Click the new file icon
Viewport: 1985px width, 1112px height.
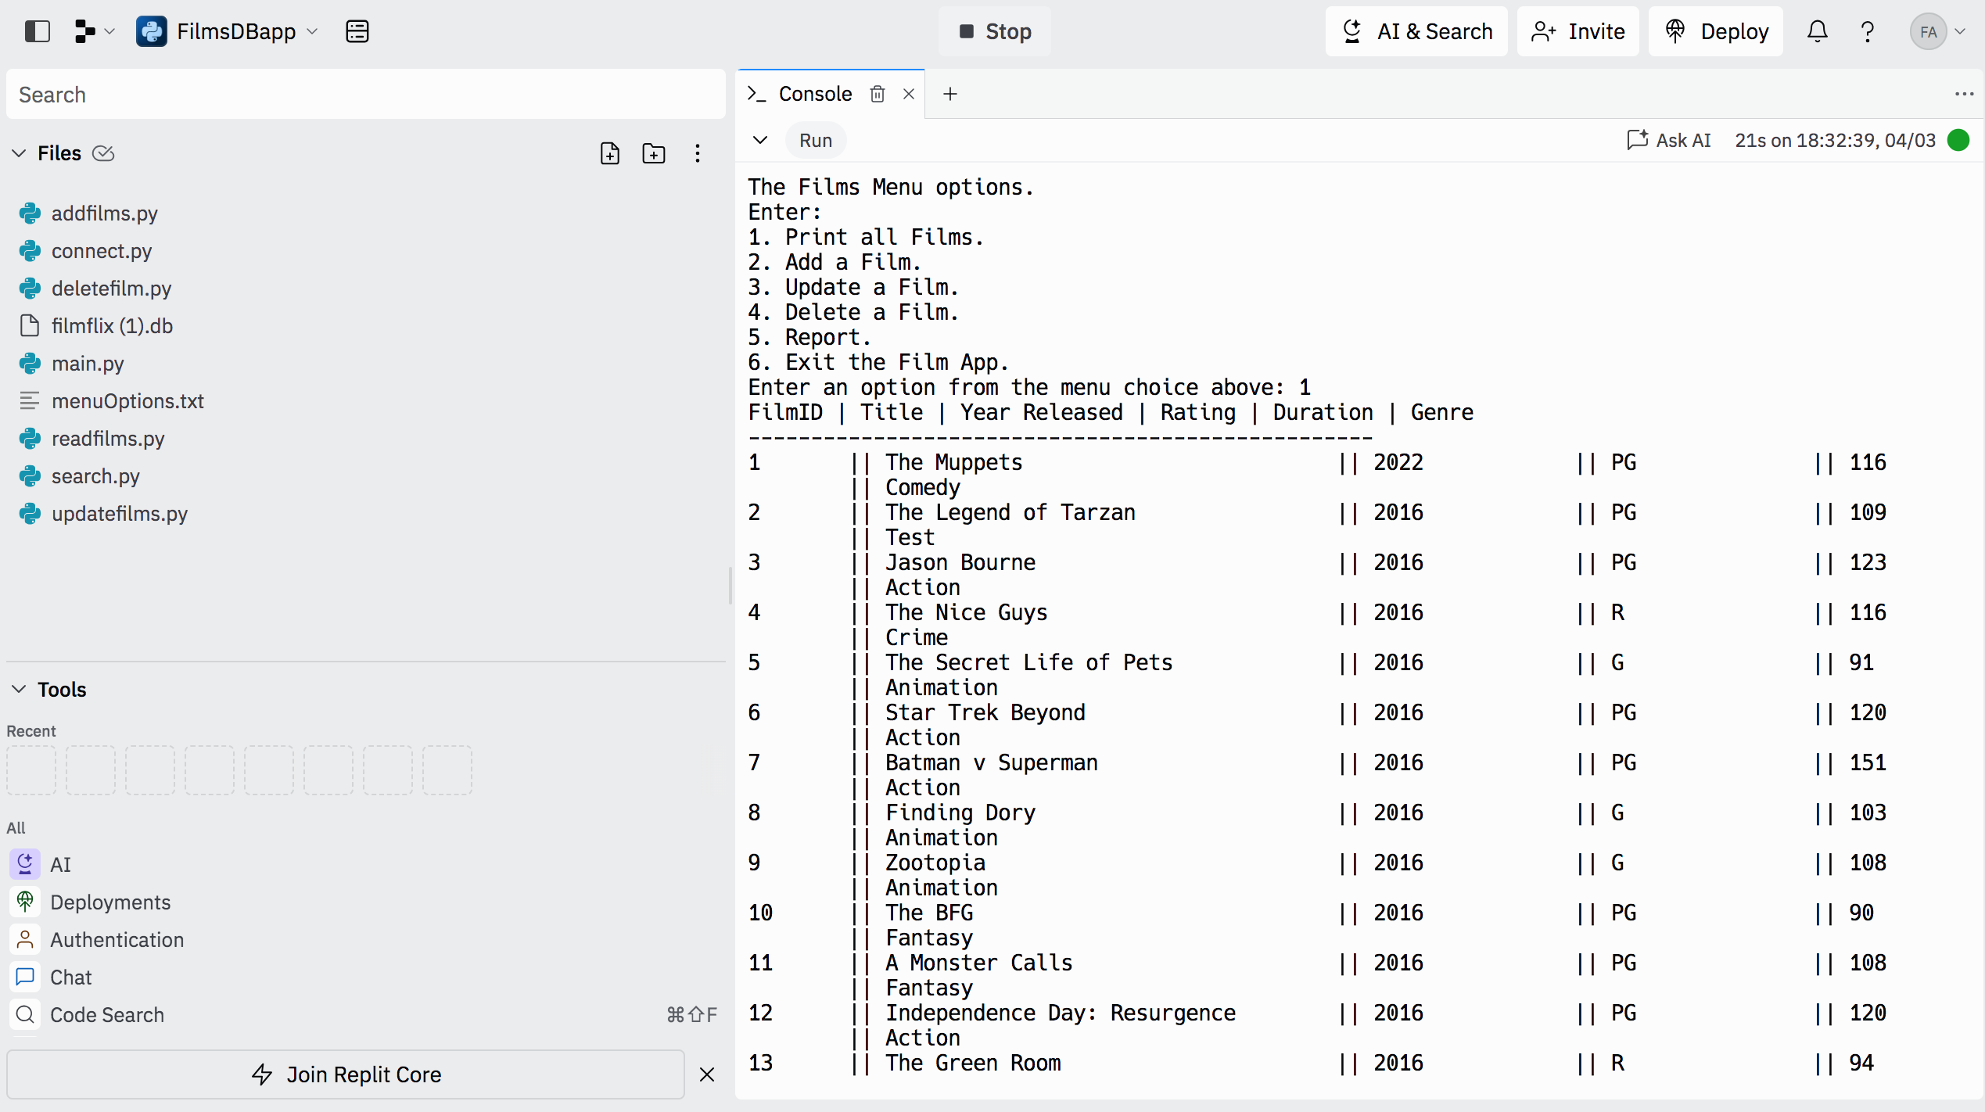tap(609, 153)
